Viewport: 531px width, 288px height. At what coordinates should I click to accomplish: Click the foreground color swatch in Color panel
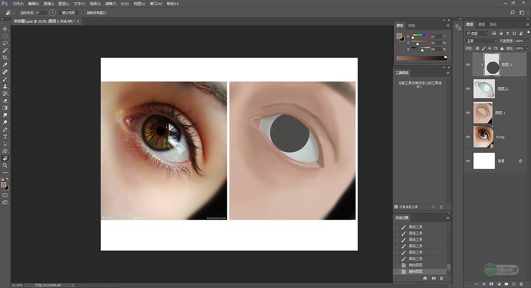[x=399, y=36]
